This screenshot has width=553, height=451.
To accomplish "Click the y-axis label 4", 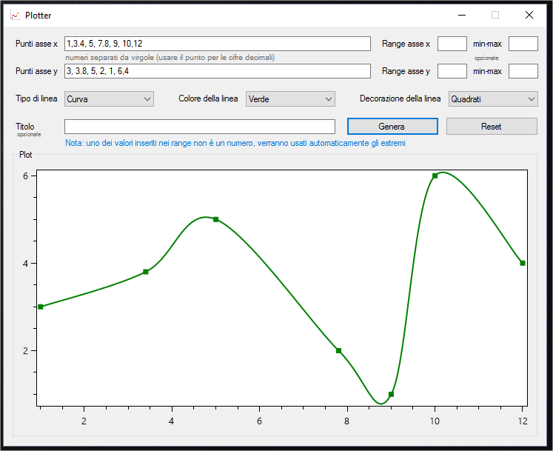I will tap(25, 263).
